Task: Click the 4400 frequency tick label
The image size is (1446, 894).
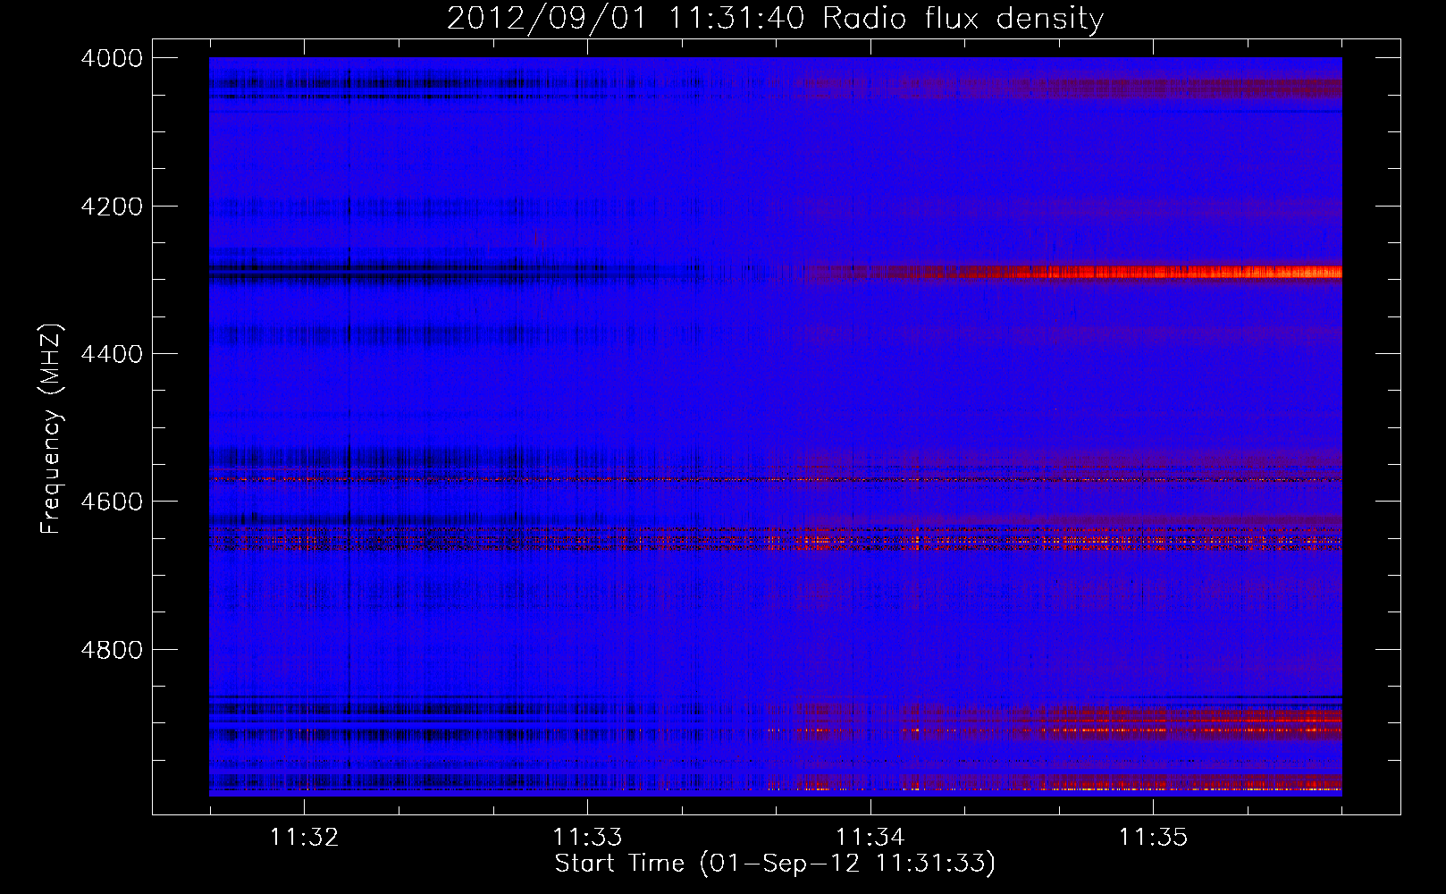Action: 112,354
